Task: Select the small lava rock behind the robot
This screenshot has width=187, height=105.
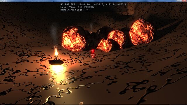Action: point(104,45)
